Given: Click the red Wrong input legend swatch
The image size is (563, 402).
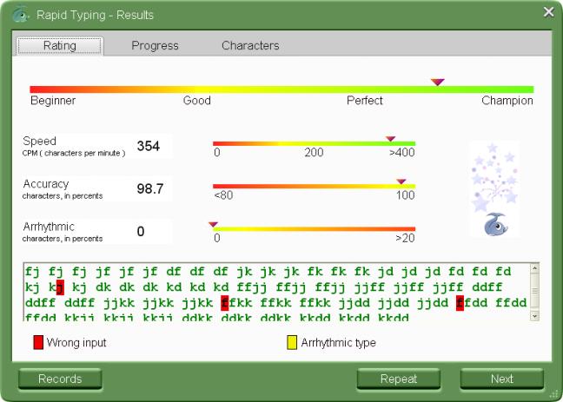Looking at the screenshot, I should click(x=38, y=342).
